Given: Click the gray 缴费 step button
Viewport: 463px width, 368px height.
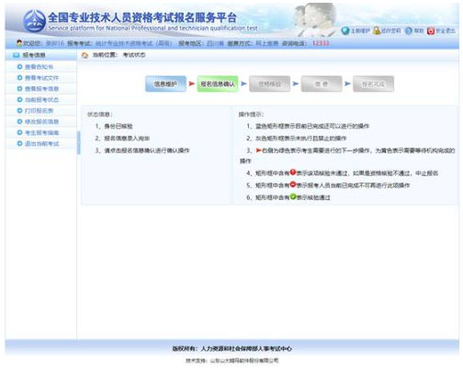Looking at the screenshot, I should (x=322, y=84).
